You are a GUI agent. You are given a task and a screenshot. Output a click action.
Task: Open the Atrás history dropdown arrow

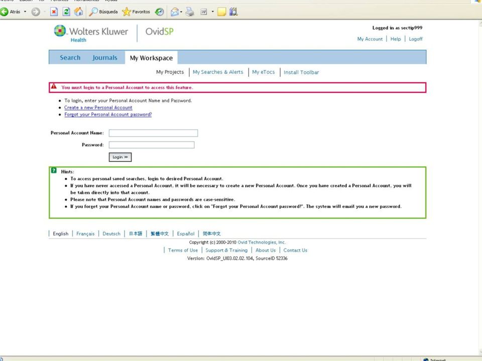pyautogui.click(x=25, y=12)
